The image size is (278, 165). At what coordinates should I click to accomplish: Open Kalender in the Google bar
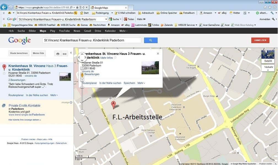click(110, 31)
